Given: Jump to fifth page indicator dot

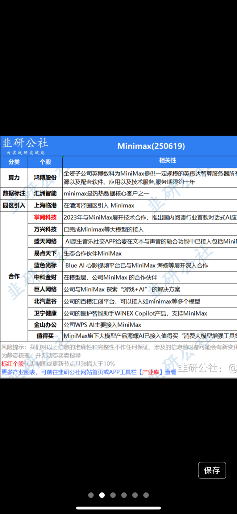Looking at the screenshot, I should 135,495.
